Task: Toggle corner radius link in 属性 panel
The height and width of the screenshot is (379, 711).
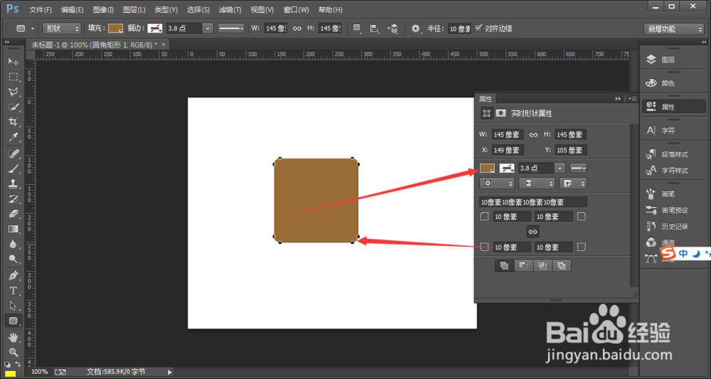Action: click(x=533, y=232)
